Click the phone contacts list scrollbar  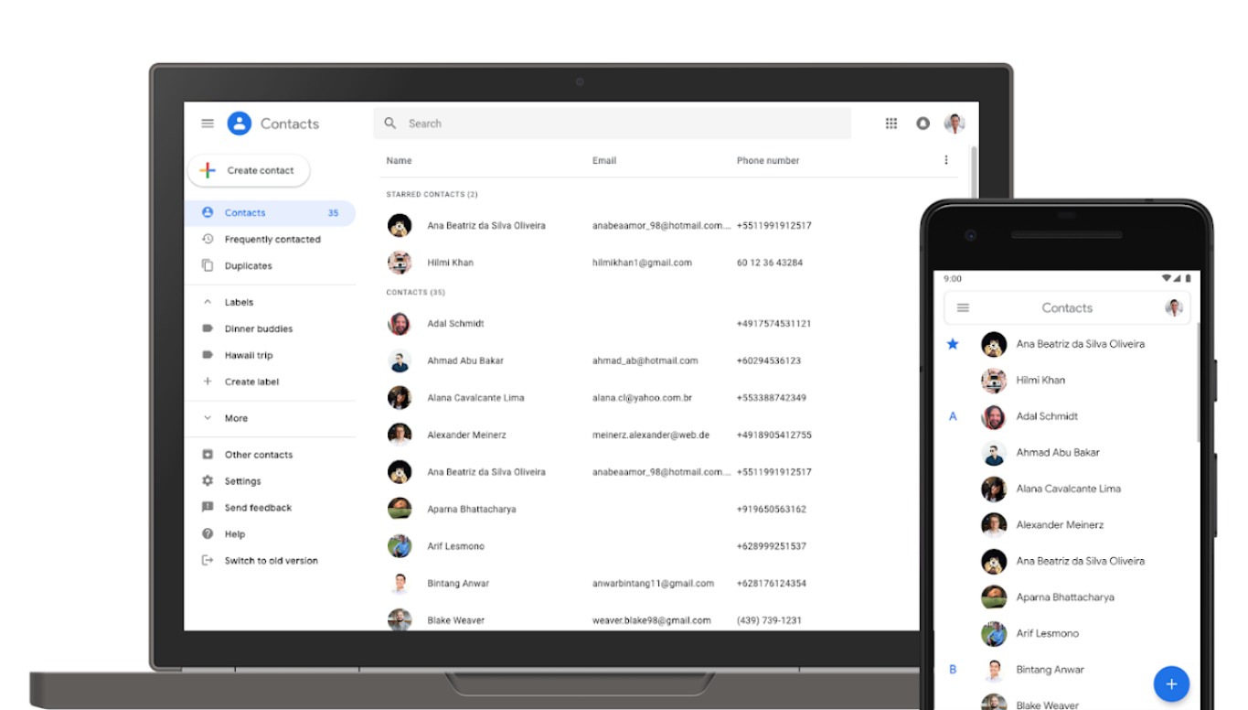pos(1199,384)
